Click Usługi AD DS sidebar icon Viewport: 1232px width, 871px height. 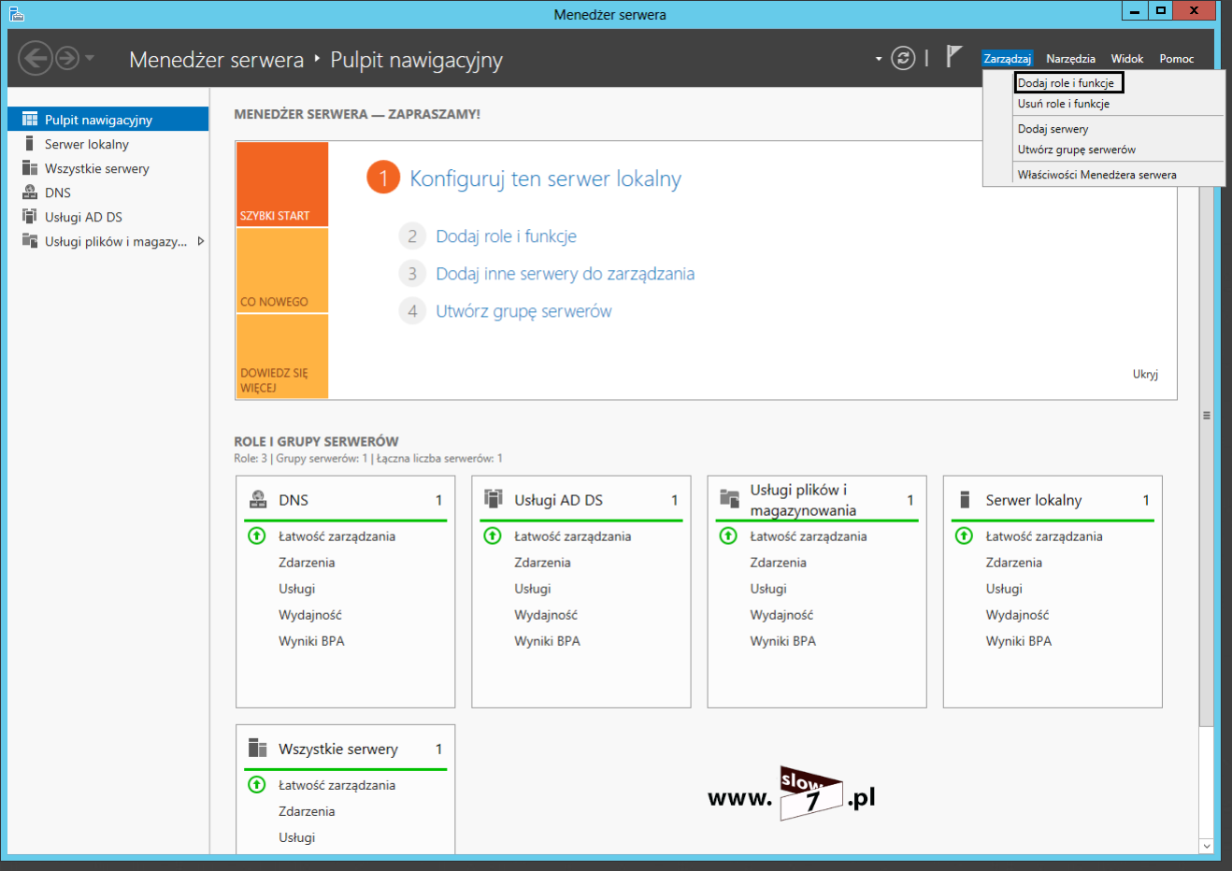[30, 217]
